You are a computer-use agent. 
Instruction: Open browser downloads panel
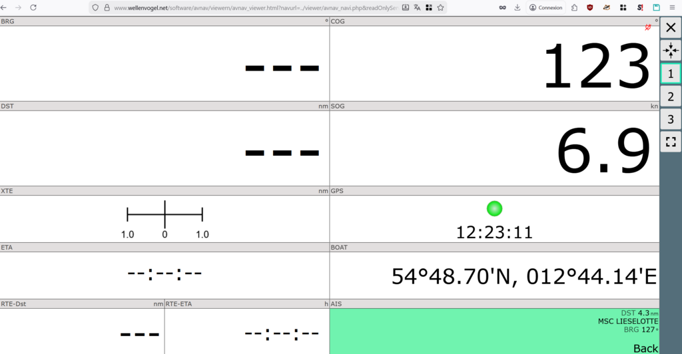click(517, 7)
